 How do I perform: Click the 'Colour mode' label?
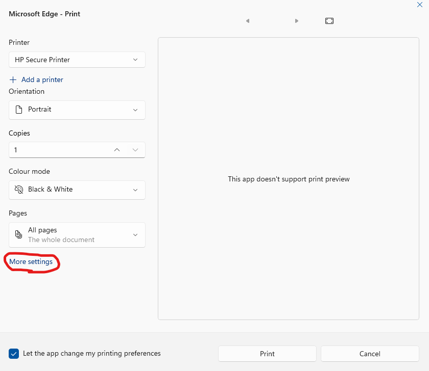point(29,171)
